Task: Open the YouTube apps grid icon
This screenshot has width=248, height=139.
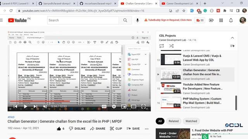Action: point(221,20)
